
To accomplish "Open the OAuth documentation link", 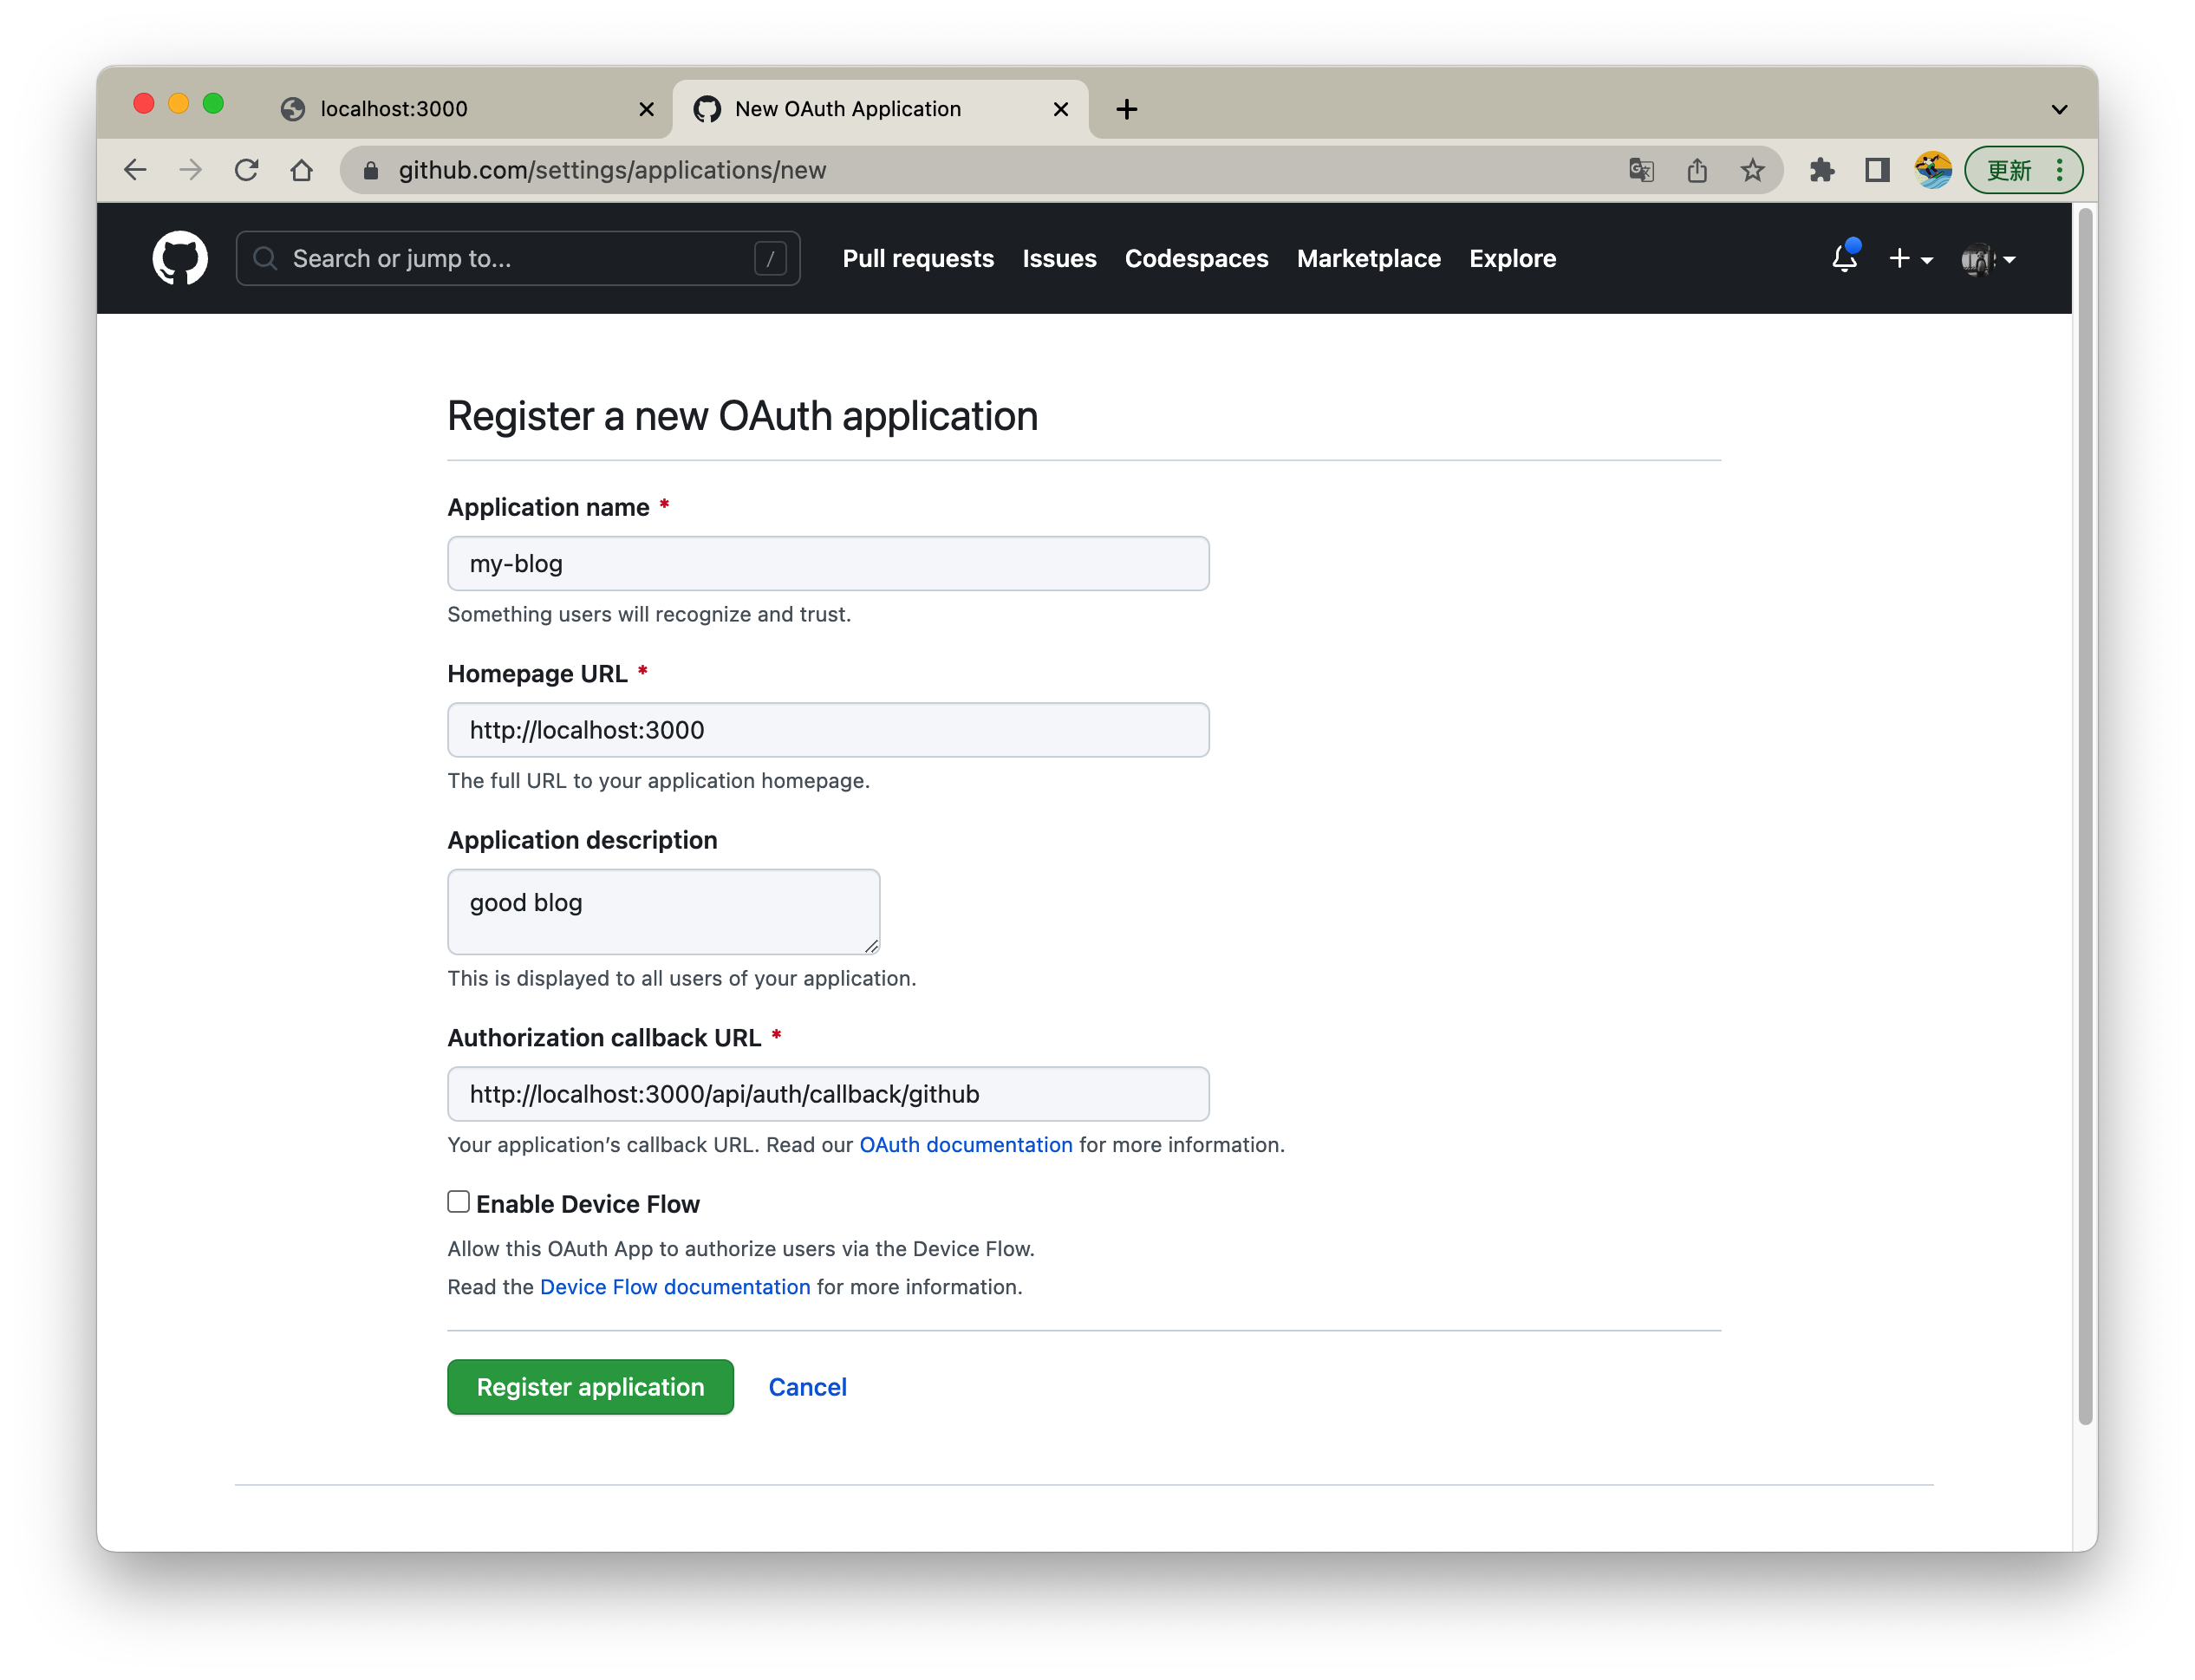I will point(966,1145).
